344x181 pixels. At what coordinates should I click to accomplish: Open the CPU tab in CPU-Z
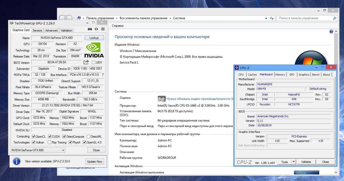coord(241,75)
